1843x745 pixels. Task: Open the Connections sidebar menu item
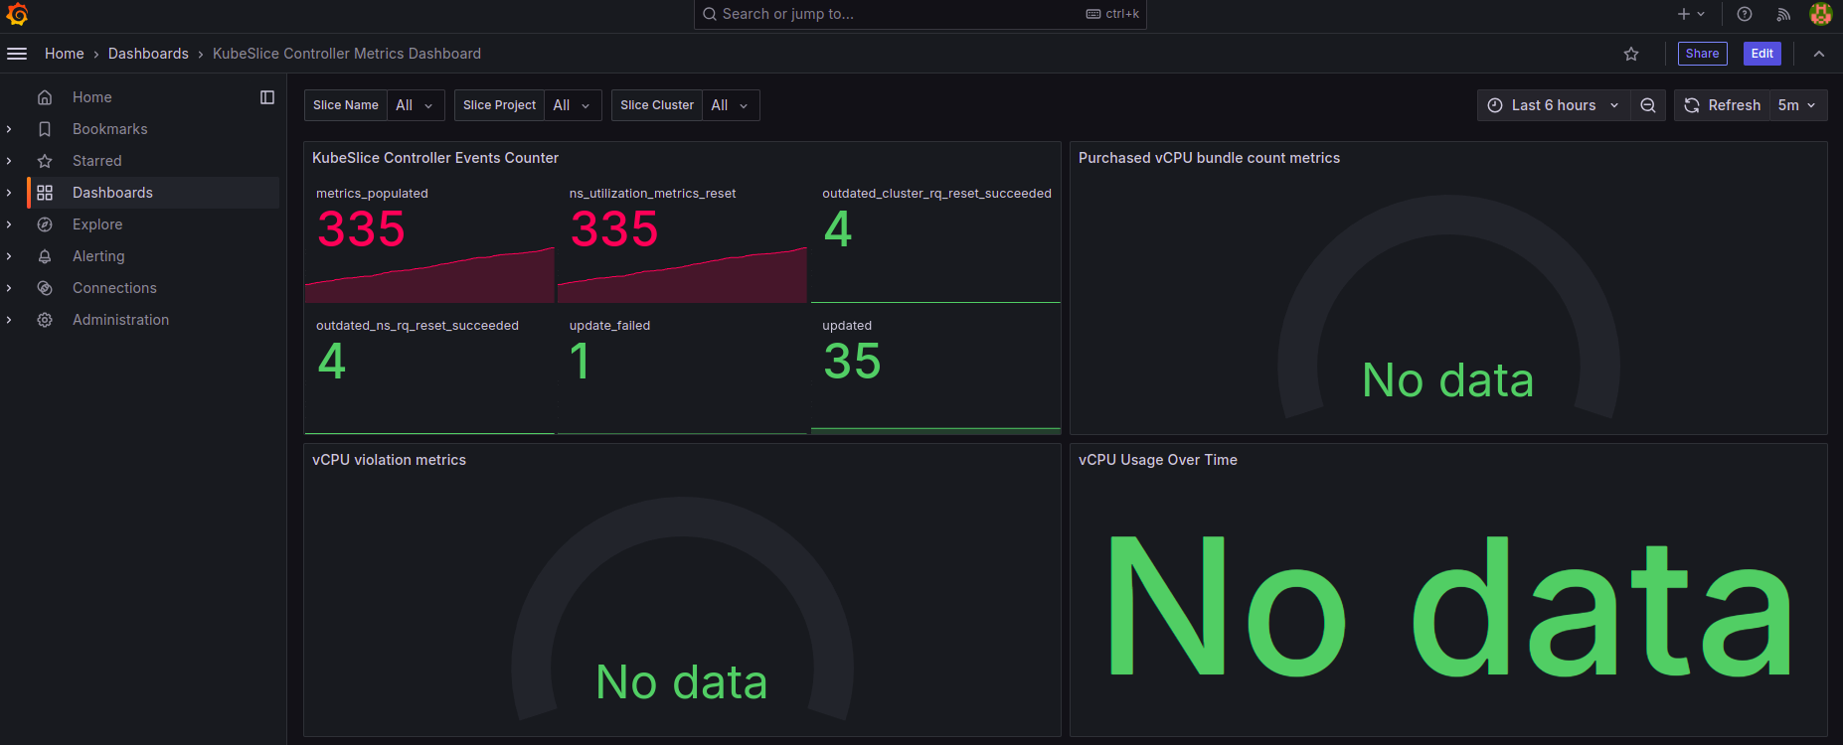click(114, 288)
